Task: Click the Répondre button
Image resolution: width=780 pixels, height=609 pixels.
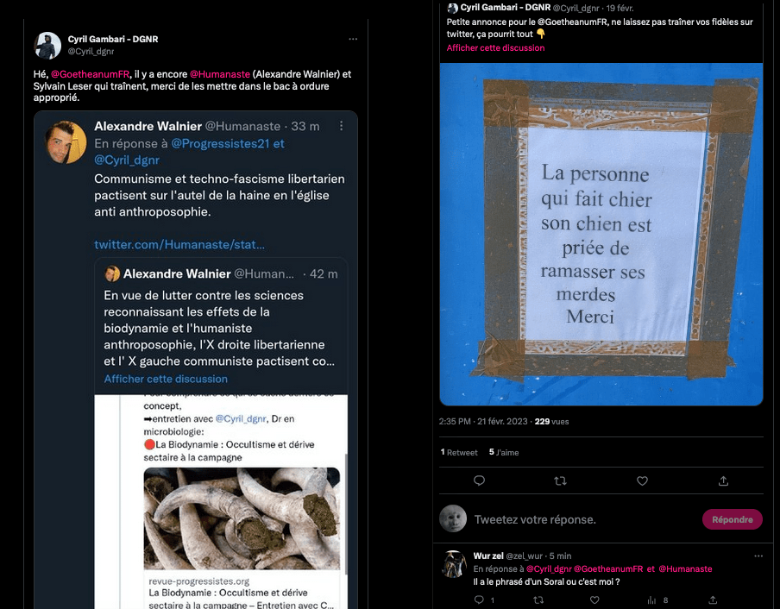Action: pyautogui.click(x=733, y=519)
